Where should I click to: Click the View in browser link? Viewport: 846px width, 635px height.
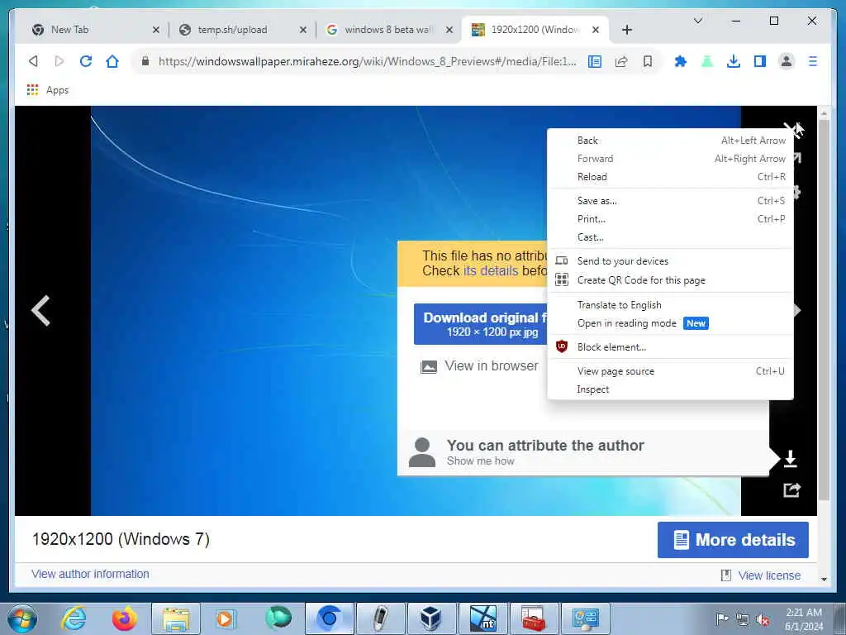491,366
